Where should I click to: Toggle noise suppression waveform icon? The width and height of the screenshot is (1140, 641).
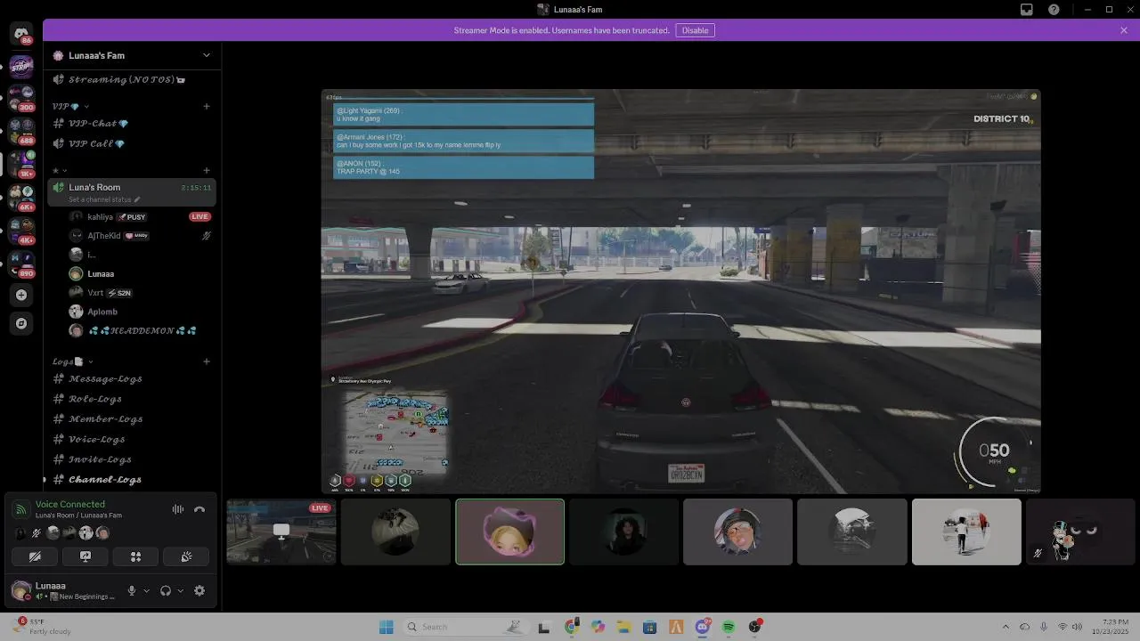(178, 509)
